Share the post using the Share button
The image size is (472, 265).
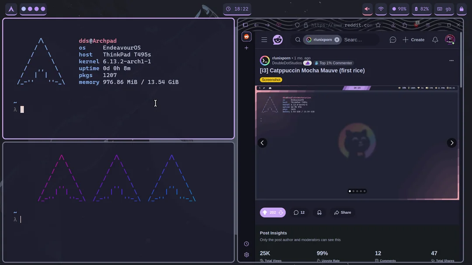(x=343, y=213)
